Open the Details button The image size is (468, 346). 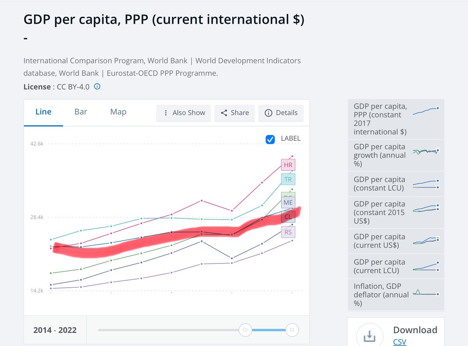click(281, 113)
